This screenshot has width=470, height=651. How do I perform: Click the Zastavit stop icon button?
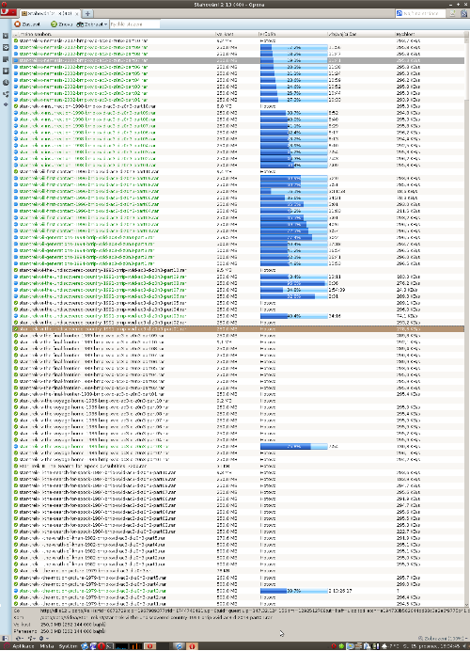pyautogui.click(x=27, y=24)
